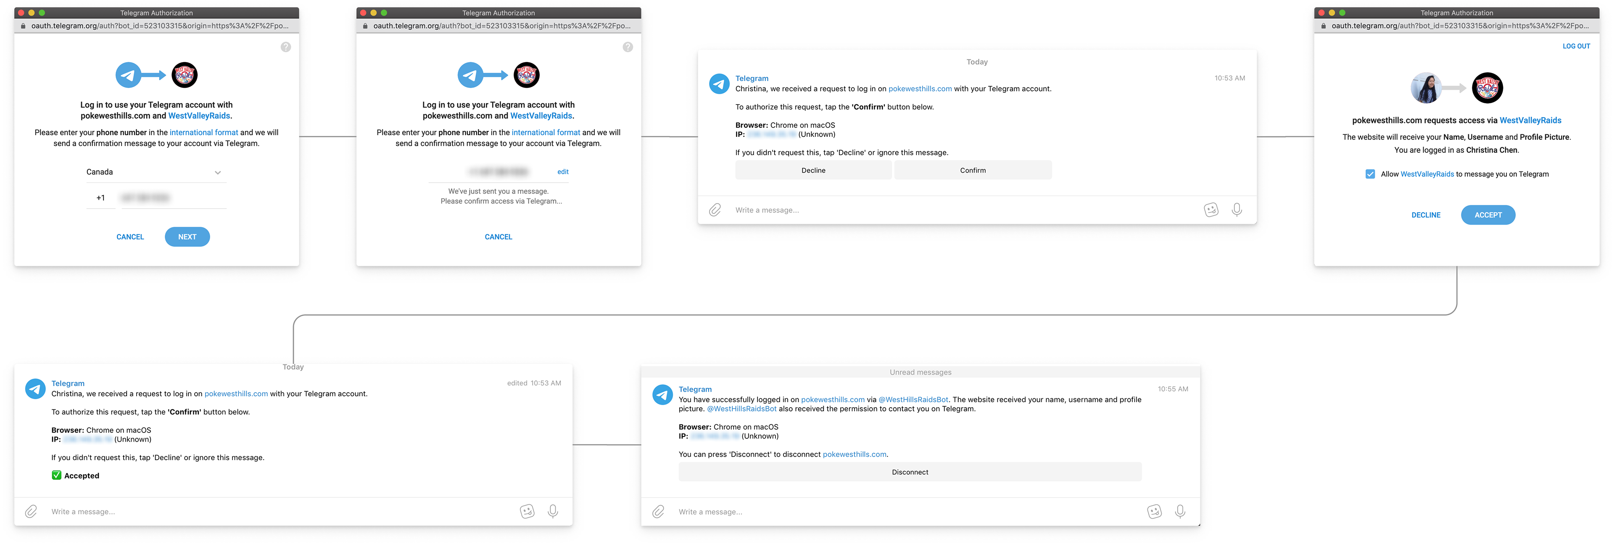Click address bar URL in Log Out window
This screenshot has width=1614, height=547.
(x=1460, y=26)
